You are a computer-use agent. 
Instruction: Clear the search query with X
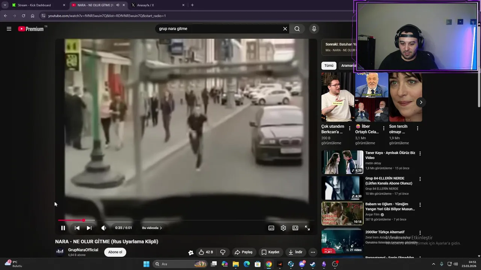[285, 29]
